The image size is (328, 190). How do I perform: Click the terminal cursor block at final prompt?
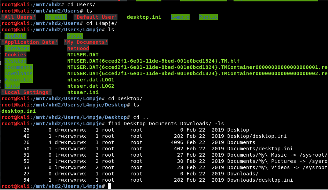click(x=109, y=186)
